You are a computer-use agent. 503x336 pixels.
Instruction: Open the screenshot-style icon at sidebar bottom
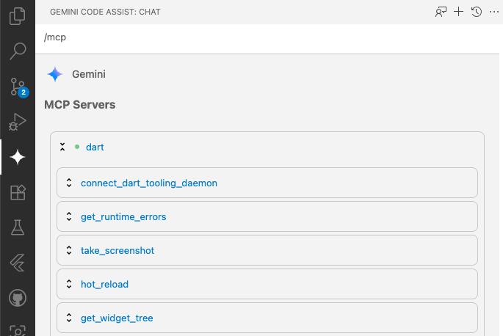[x=18, y=331]
